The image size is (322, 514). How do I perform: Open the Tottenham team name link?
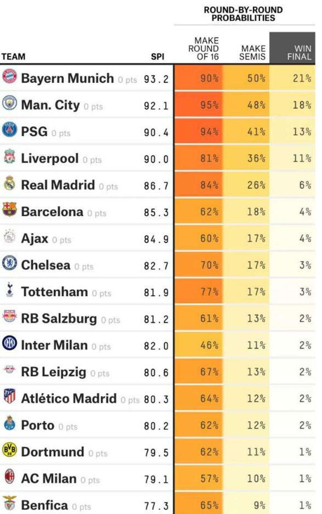(54, 292)
